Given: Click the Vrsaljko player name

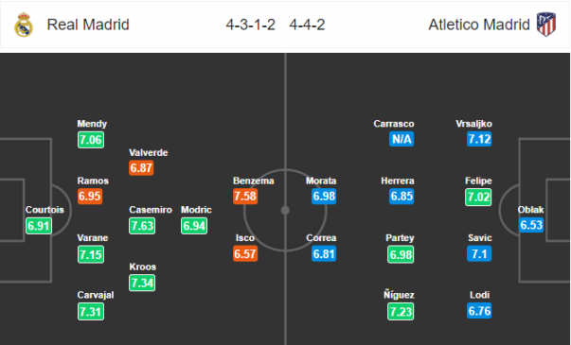Looking at the screenshot, I should [473, 124].
